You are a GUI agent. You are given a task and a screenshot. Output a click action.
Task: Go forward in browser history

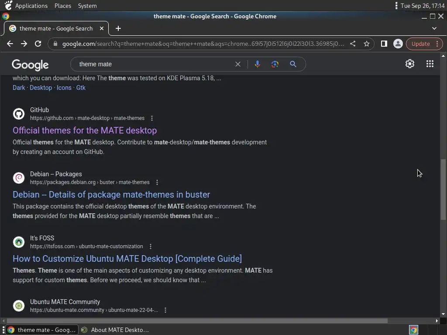pyautogui.click(x=24, y=44)
